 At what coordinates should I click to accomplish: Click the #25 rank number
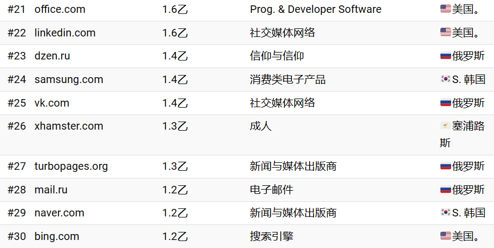17,103
